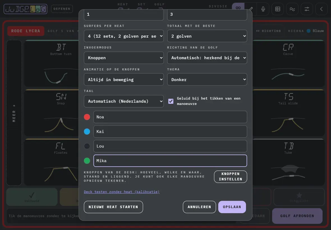Viewport: 331px width, 230px height.
Task: Click the Oefenen practice badge
Action: pos(62,9)
